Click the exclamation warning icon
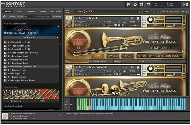Viewport: 191px width, 125px height. (178, 5)
